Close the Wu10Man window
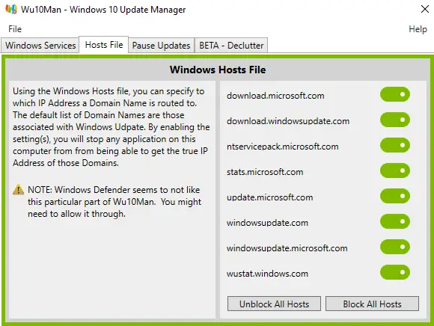The height and width of the screenshot is (326, 434). (x=424, y=9)
